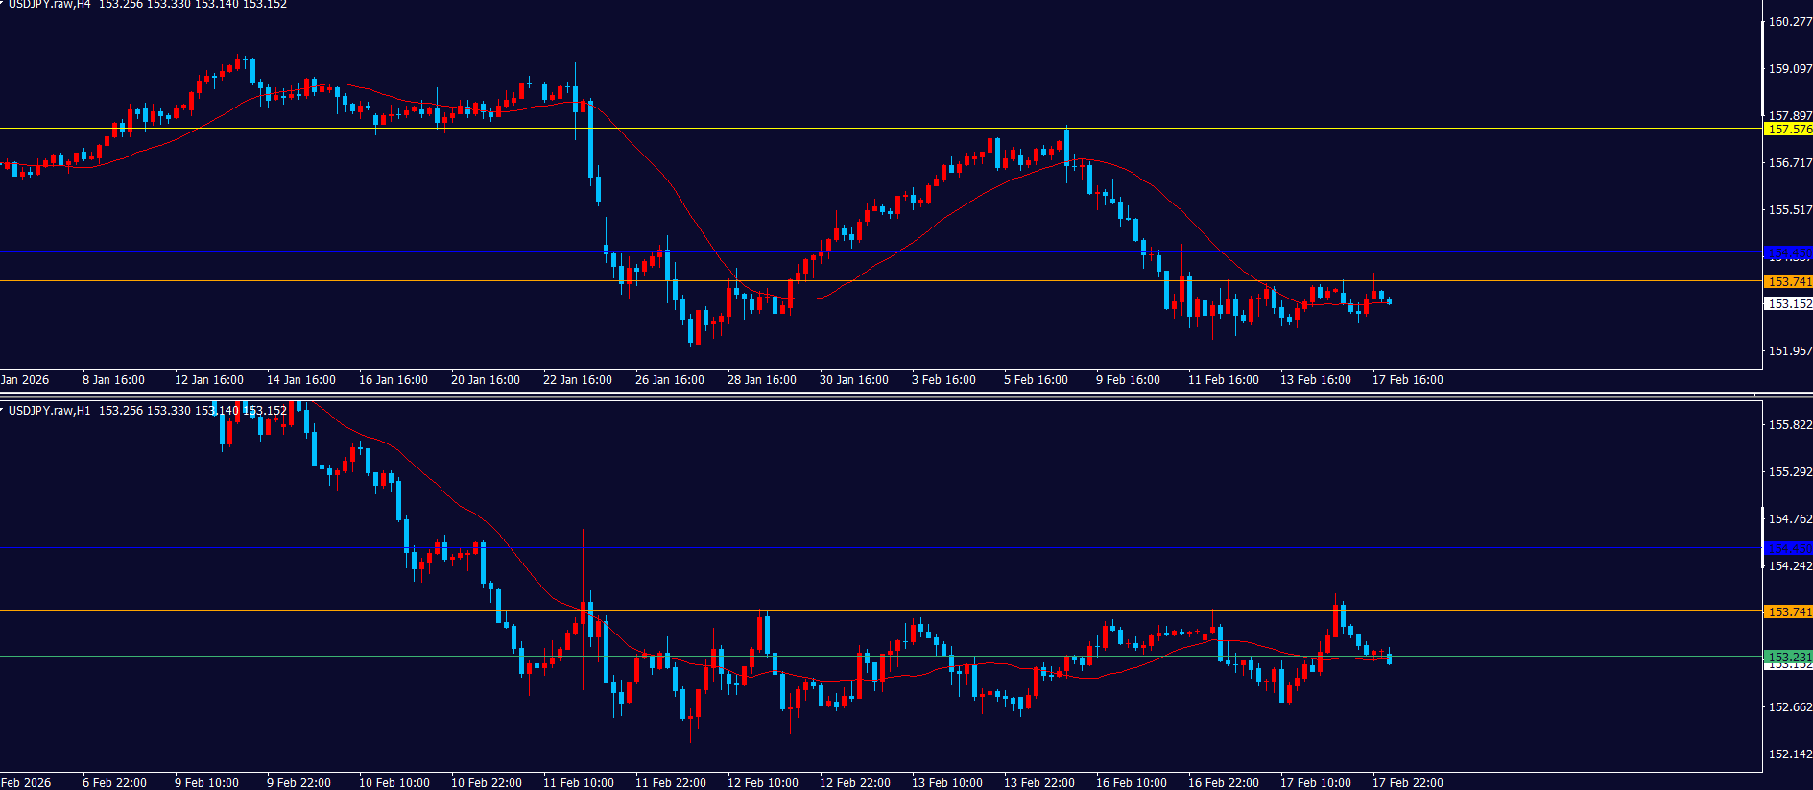This screenshot has height=790, width=1813.
Task: Click the divider between H4 and H1 charts
Action: pyautogui.click(x=864, y=395)
